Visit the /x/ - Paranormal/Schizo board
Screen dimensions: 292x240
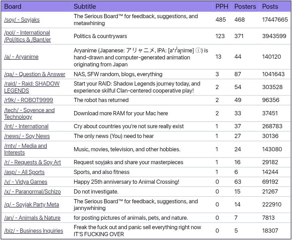coord(32,192)
